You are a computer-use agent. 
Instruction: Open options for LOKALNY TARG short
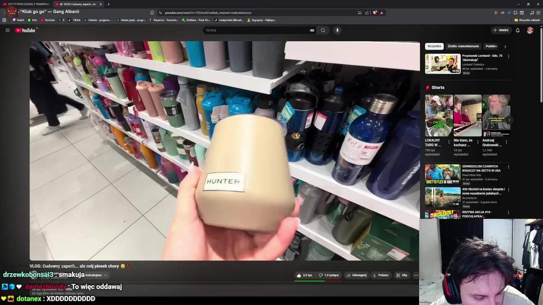pos(449,142)
